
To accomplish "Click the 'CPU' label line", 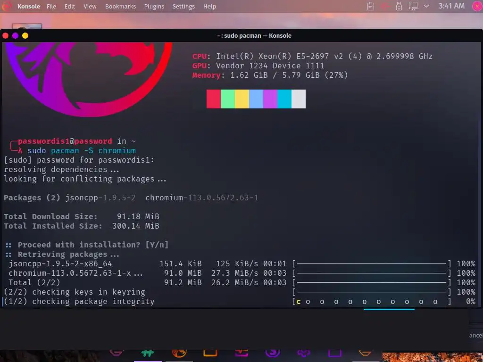I will tap(312, 57).
